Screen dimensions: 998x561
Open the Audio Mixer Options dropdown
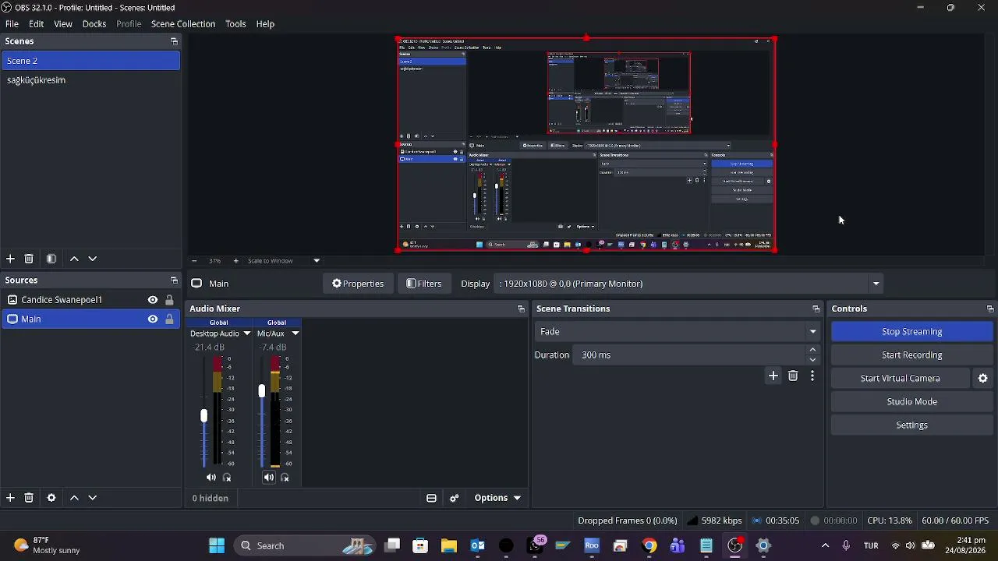497,498
